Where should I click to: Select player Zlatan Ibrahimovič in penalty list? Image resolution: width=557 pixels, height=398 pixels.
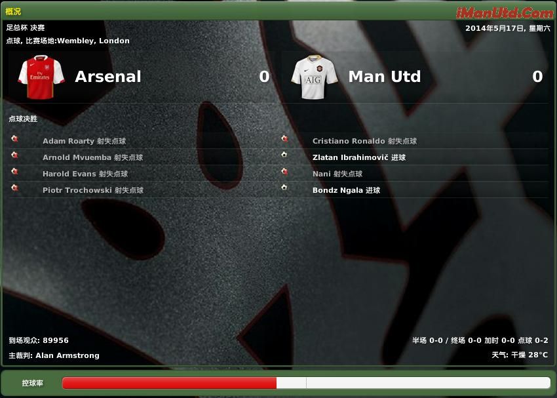pos(351,157)
